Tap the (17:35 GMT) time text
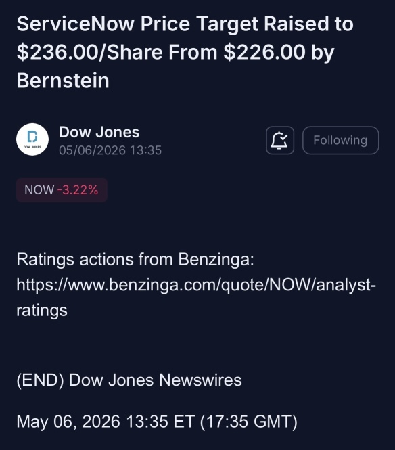 coord(248,422)
